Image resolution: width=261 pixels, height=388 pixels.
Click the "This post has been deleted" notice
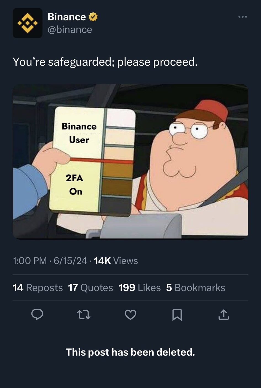(x=130, y=352)
